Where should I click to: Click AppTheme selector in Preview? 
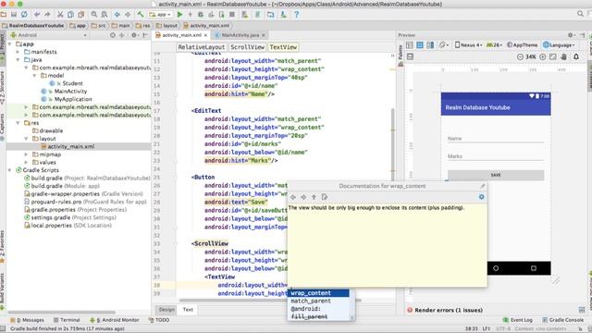tap(522, 45)
